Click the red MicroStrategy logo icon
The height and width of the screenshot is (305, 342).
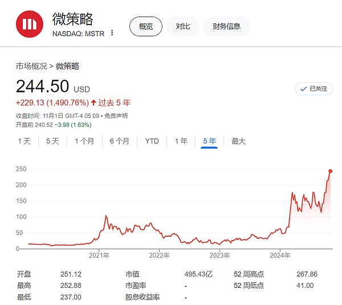click(30, 24)
